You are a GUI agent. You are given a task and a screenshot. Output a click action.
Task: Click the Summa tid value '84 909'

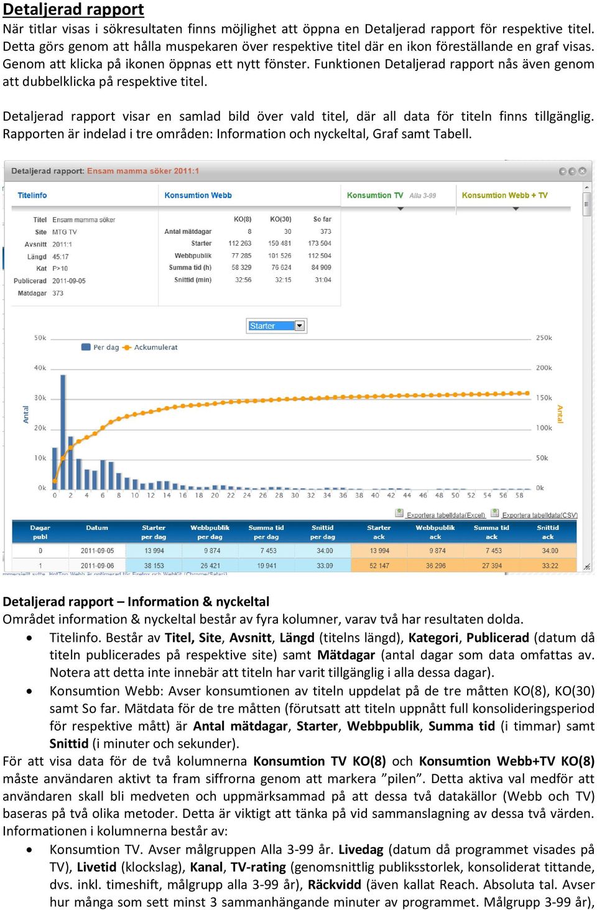[322, 267]
